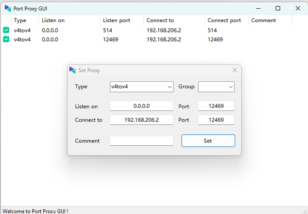Click the Port Proxy GUI app icon
The height and width of the screenshot is (214, 308).
pyautogui.click(x=8, y=8)
